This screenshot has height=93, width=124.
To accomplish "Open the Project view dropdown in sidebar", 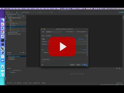I will [x=11, y=16].
